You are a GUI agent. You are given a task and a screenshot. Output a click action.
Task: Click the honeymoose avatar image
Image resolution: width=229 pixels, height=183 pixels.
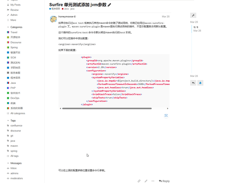pos(53,19)
